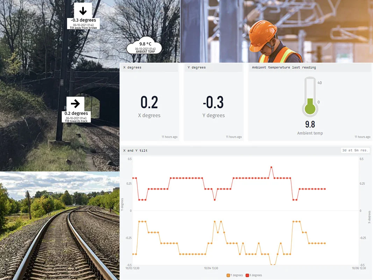Image resolution: width=373 pixels, height=280 pixels.
Task: Click 'Ambient temp' label under thermometer
Action: (x=310, y=133)
